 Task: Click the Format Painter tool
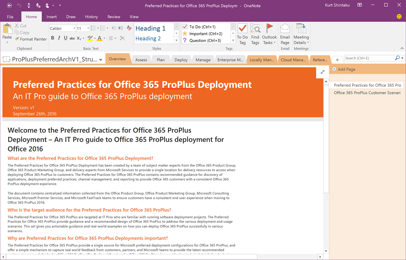click(x=31, y=39)
